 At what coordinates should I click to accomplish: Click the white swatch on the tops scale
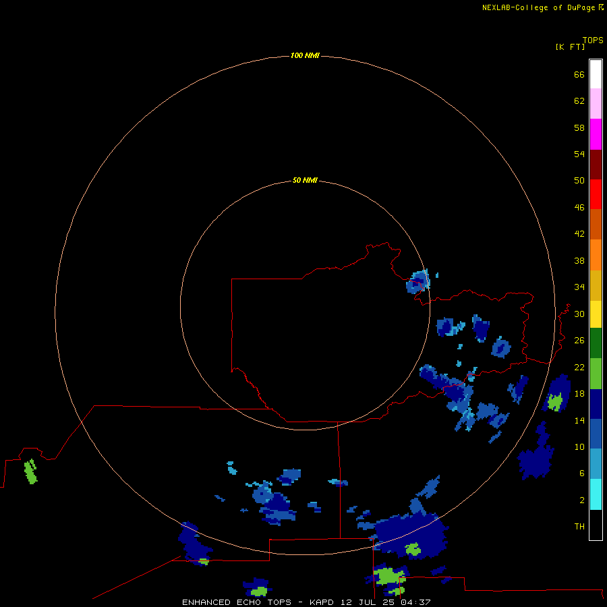596,74
